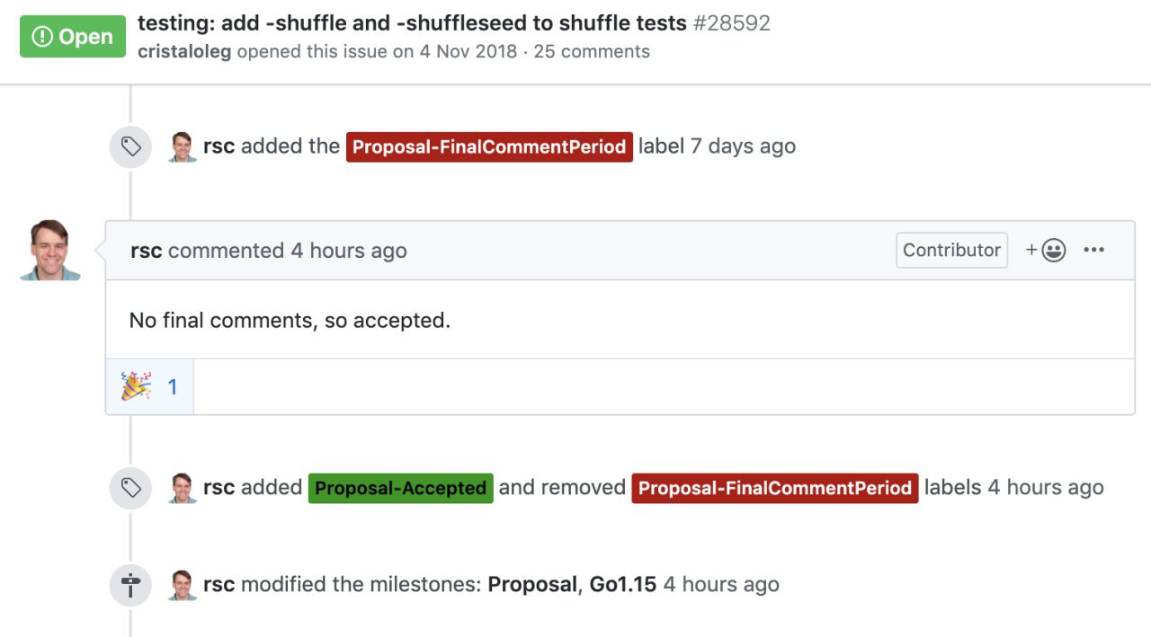Viewport: 1151px width, 637px height.
Task: Click the green Proposal-Accepted label
Action: (x=401, y=488)
